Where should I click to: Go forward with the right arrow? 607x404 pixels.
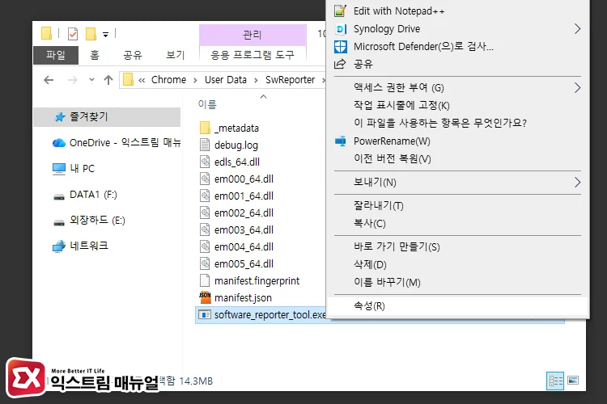[72, 80]
